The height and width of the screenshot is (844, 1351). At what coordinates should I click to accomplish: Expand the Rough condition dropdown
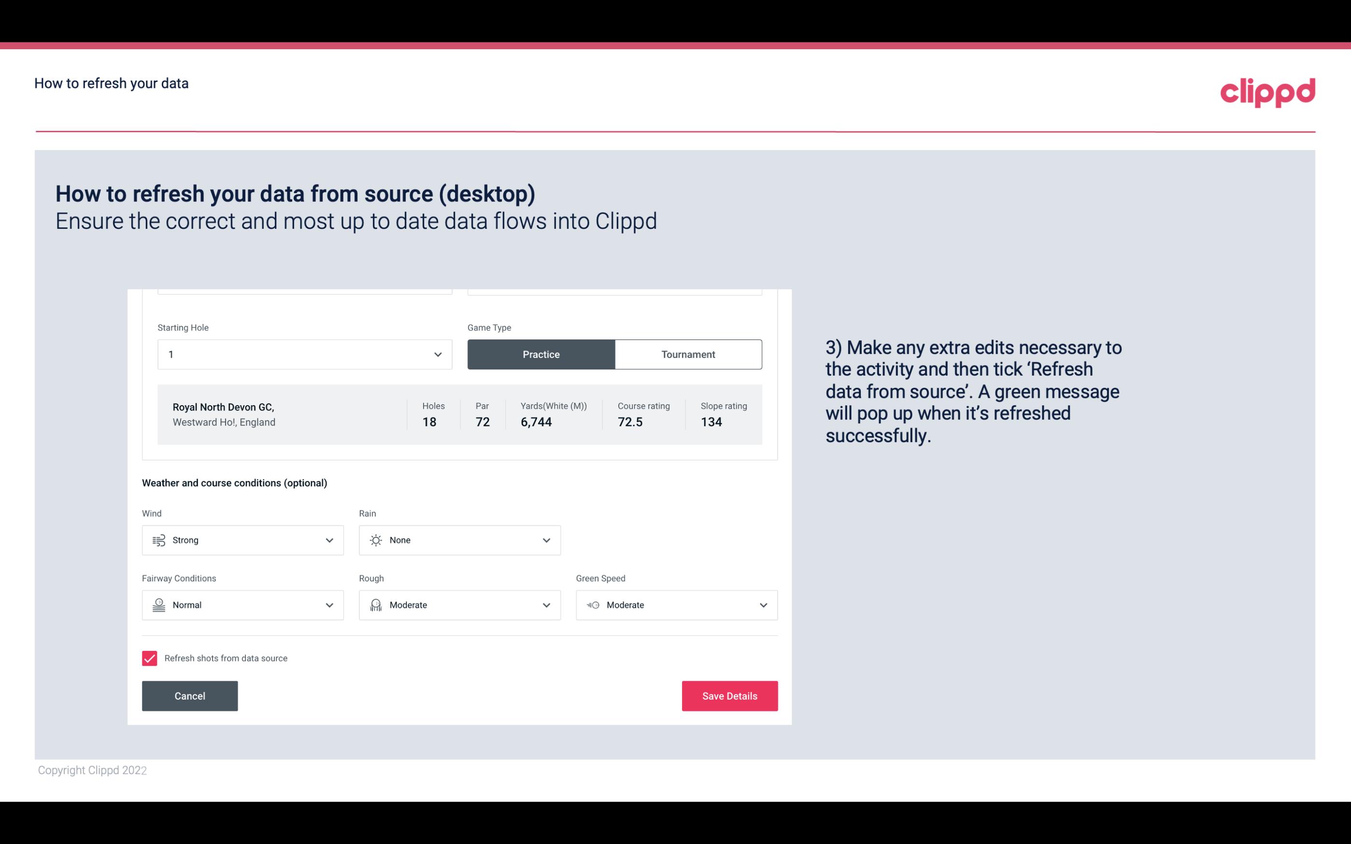click(x=547, y=605)
